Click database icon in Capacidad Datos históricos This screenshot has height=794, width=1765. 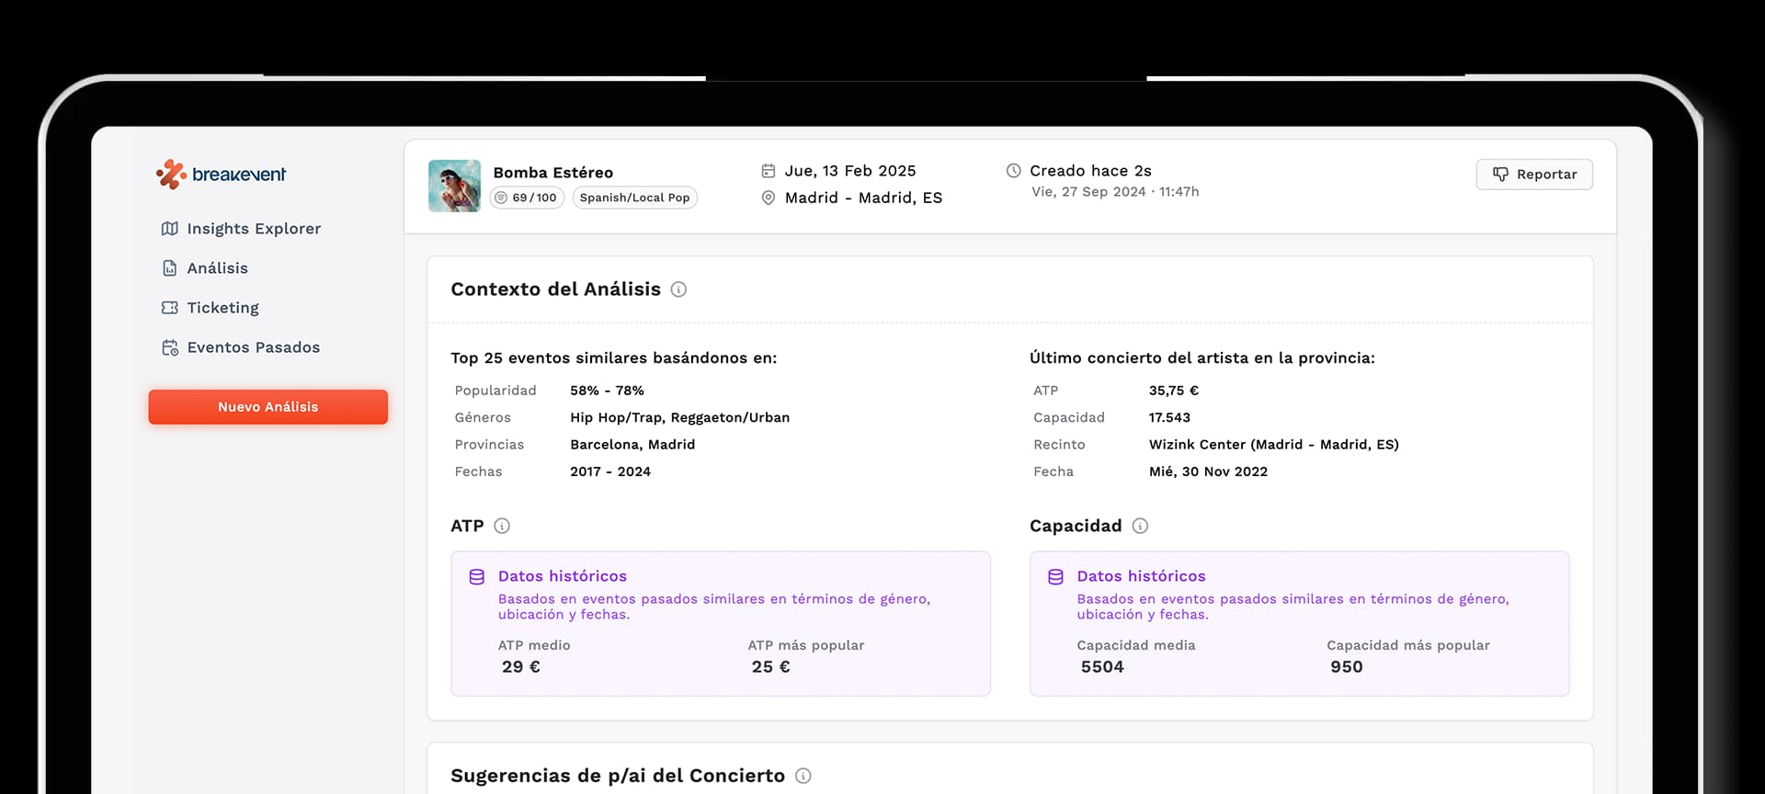[x=1056, y=577]
